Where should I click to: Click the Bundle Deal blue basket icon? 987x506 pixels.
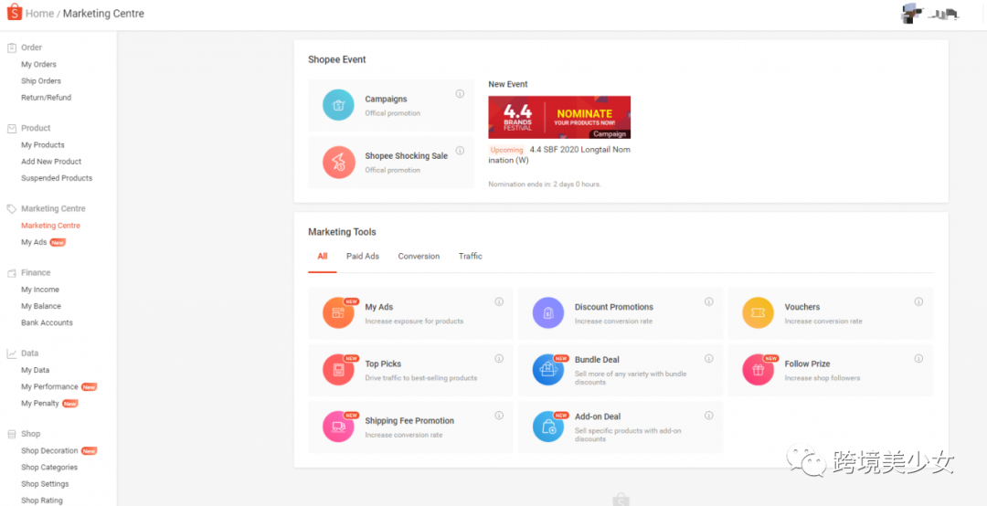[x=548, y=369]
